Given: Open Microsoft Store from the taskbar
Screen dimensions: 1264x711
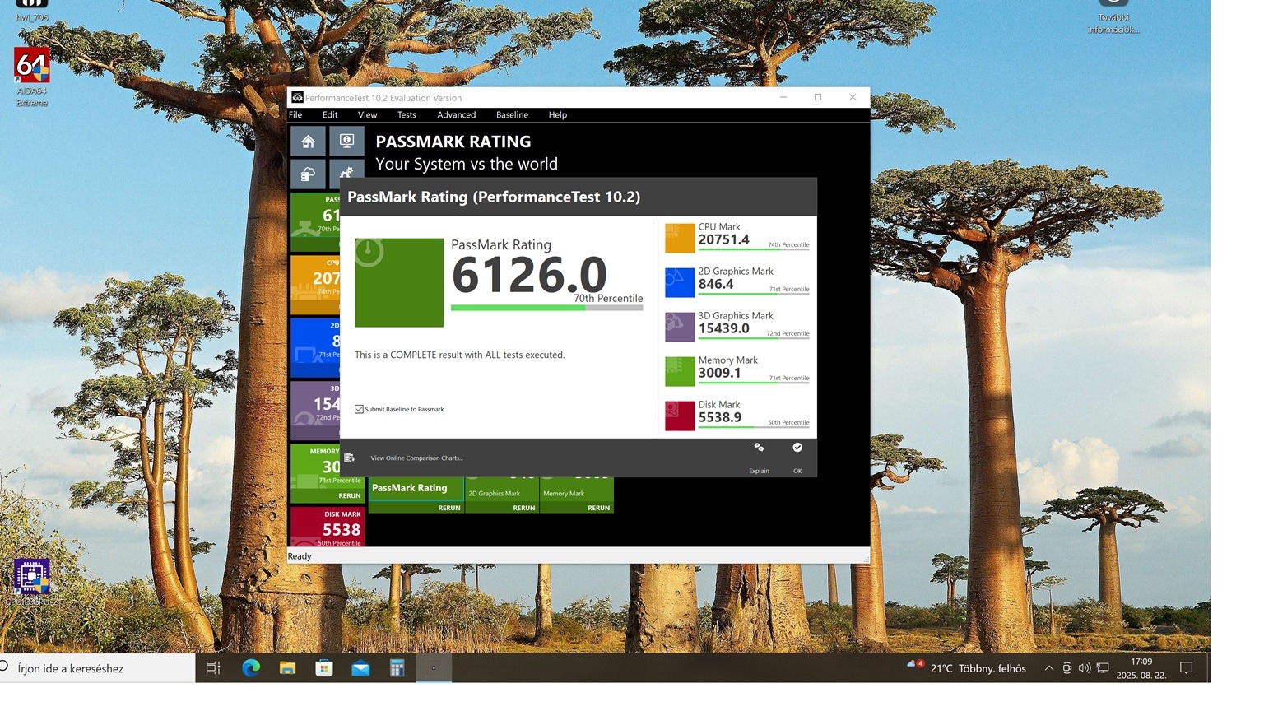Looking at the screenshot, I should (324, 668).
